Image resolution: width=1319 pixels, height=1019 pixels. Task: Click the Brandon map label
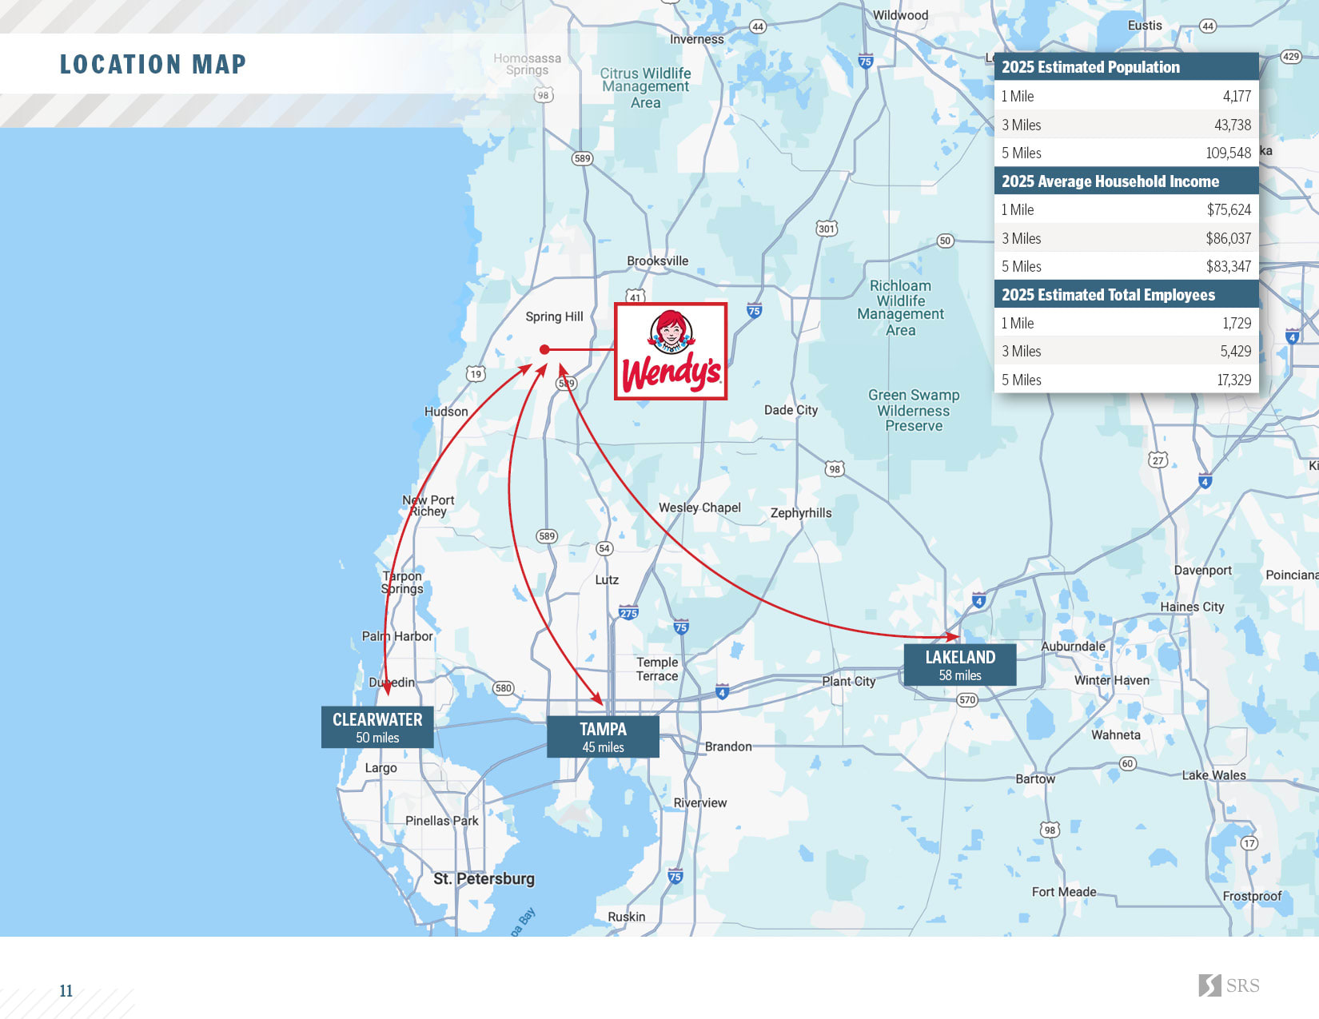[728, 746]
